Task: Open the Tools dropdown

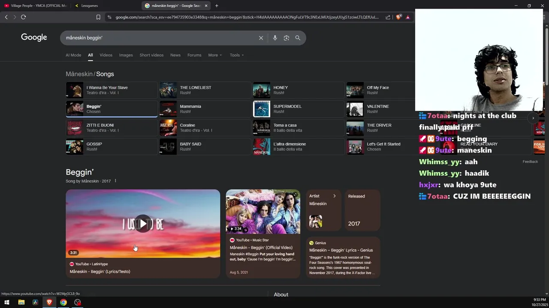Action: pyautogui.click(x=236, y=55)
